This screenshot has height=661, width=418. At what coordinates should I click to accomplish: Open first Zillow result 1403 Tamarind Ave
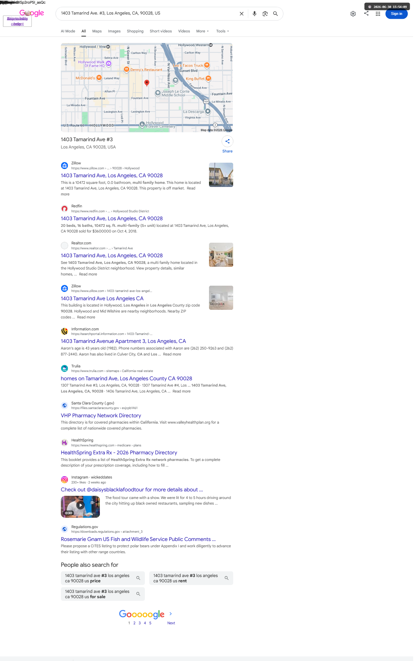point(112,176)
